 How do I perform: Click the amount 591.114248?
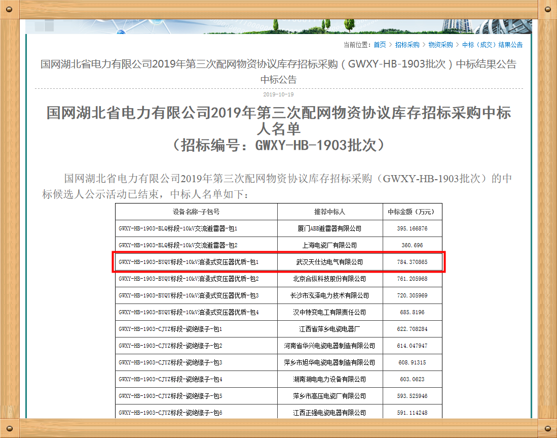click(412, 413)
